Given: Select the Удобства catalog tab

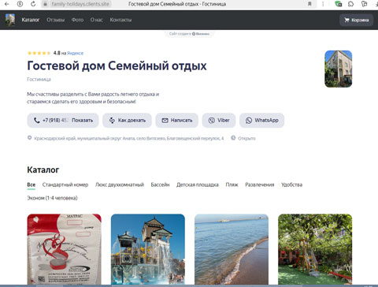Looking at the screenshot, I should [x=292, y=184].
